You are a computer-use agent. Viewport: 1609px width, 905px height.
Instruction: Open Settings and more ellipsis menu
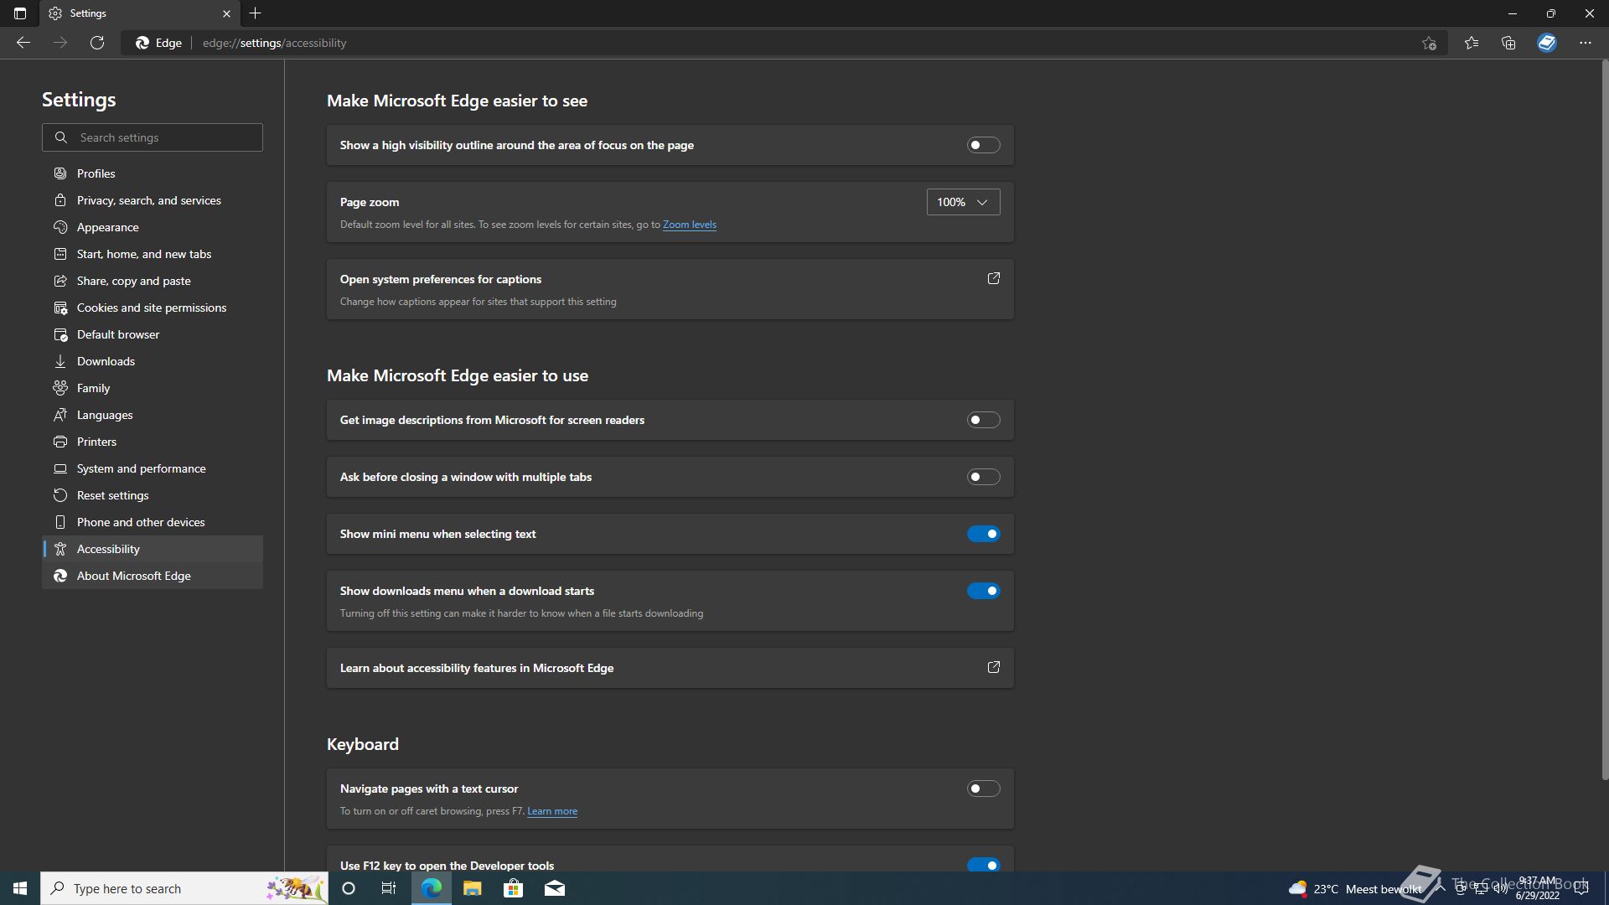click(x=1586, y=43)
